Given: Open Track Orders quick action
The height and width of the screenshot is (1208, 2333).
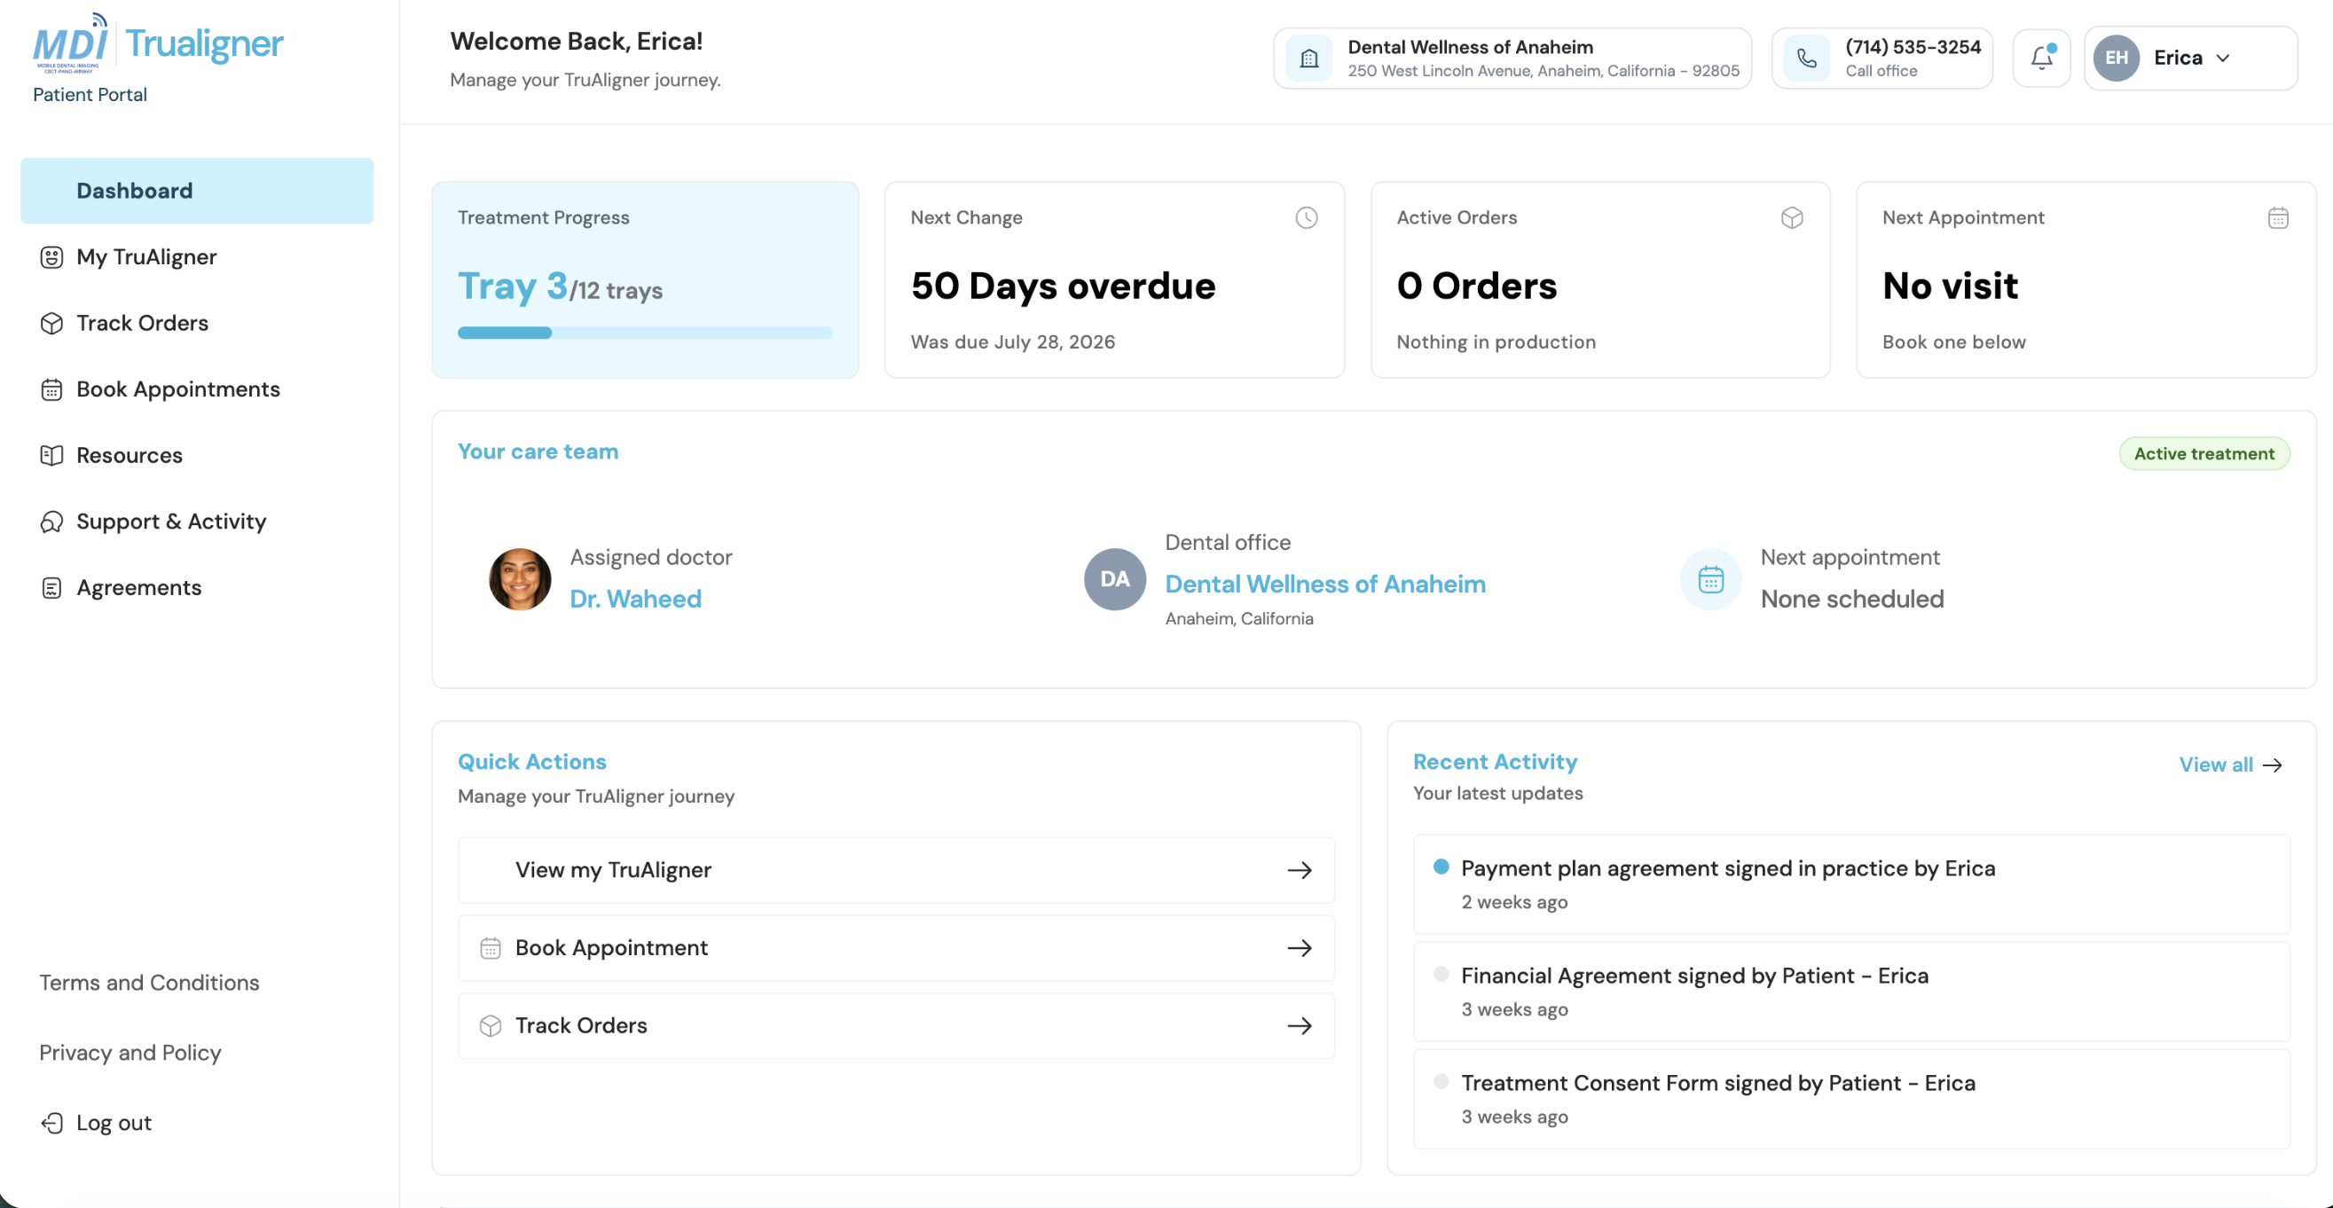Looking at the screenshot, I should pos(896,1026).
